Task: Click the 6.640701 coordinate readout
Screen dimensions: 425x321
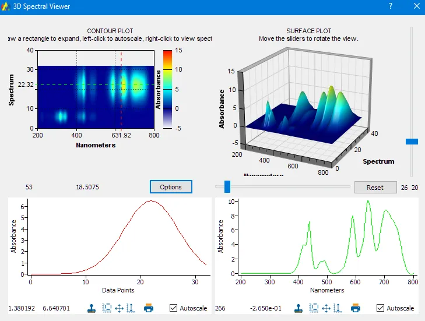Action: tap(56, 308)
